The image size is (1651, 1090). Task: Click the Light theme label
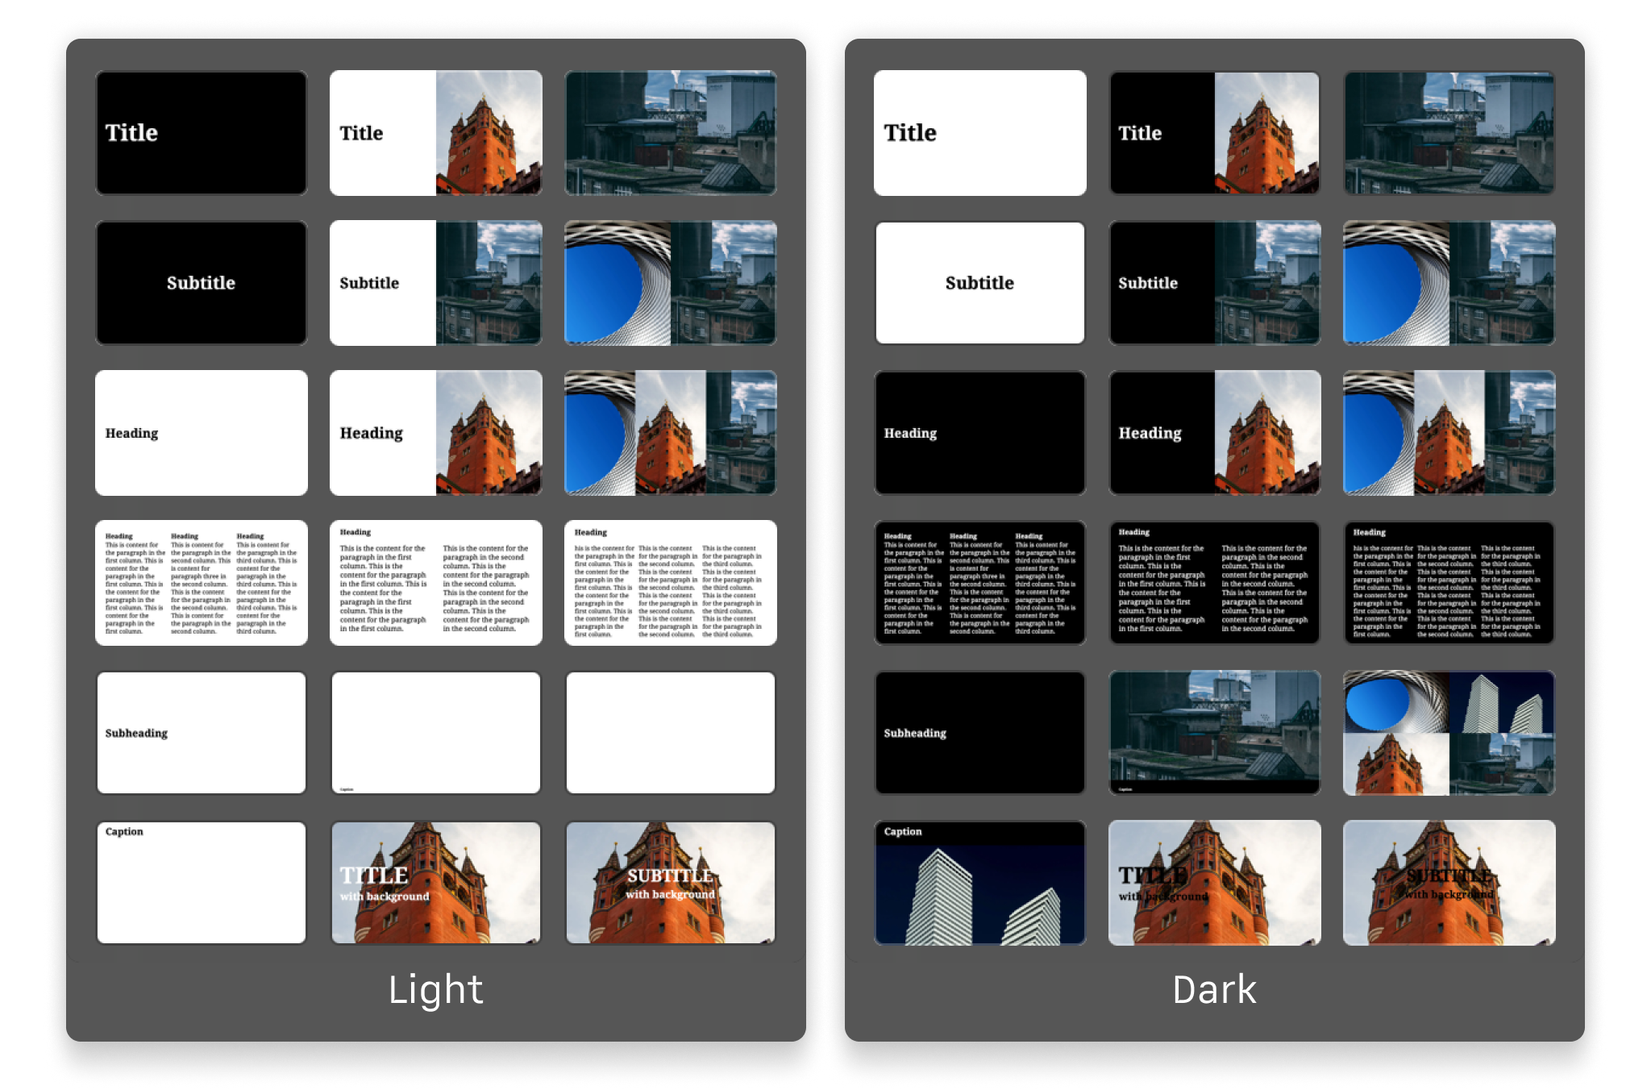point(435,989)
